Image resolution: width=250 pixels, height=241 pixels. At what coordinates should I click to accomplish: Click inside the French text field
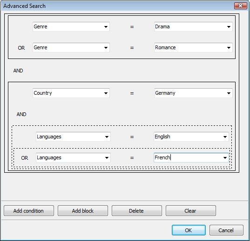click(x=188, y=157)
